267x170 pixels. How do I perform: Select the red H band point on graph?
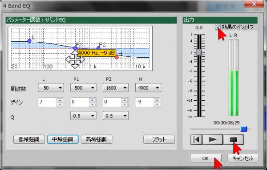(117, 57)
